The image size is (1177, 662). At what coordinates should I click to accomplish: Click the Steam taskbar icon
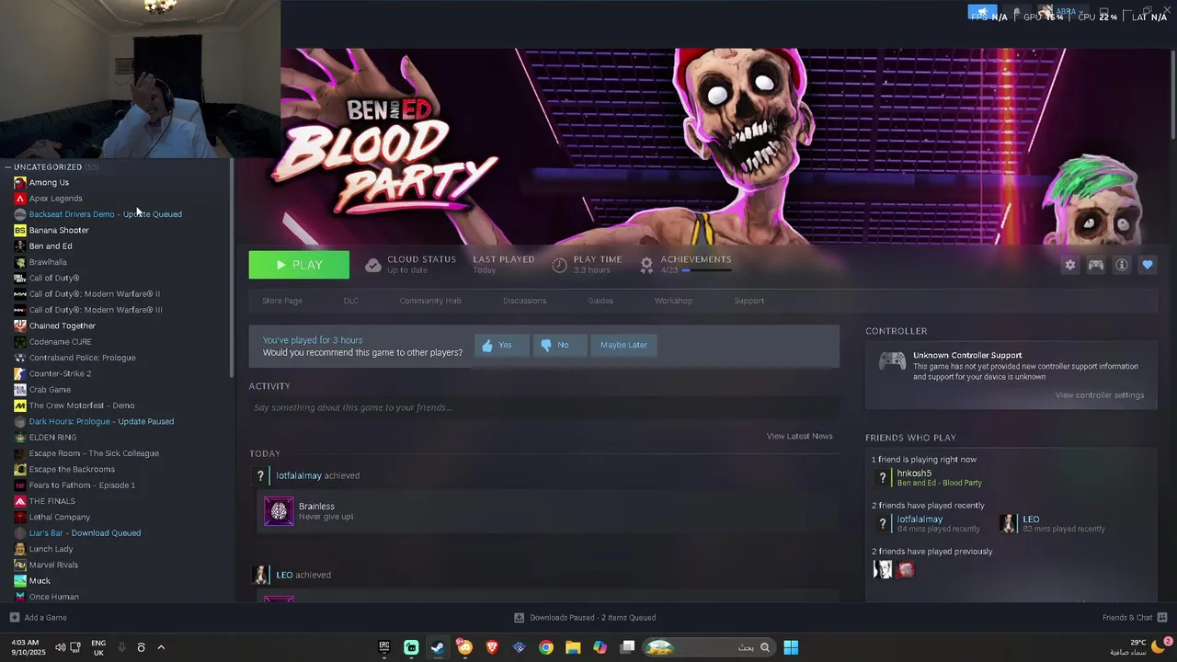(438, 647)
